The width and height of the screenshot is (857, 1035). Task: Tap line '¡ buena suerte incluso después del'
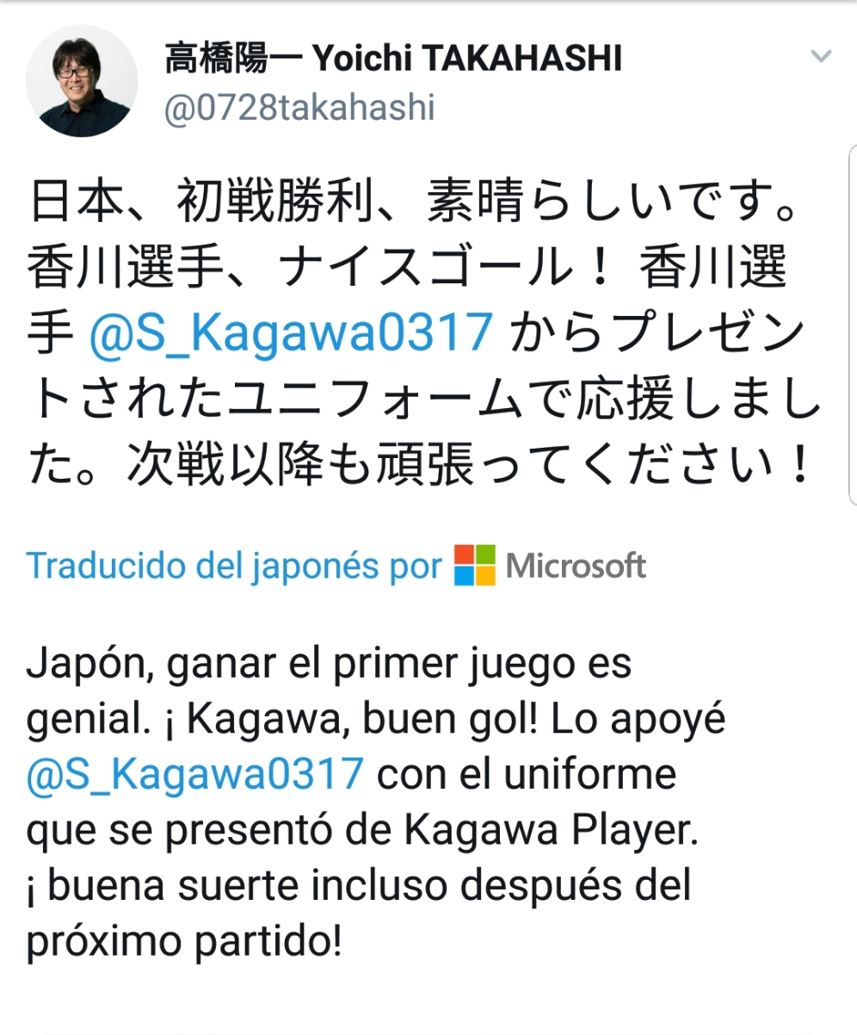tap(359, 885)
